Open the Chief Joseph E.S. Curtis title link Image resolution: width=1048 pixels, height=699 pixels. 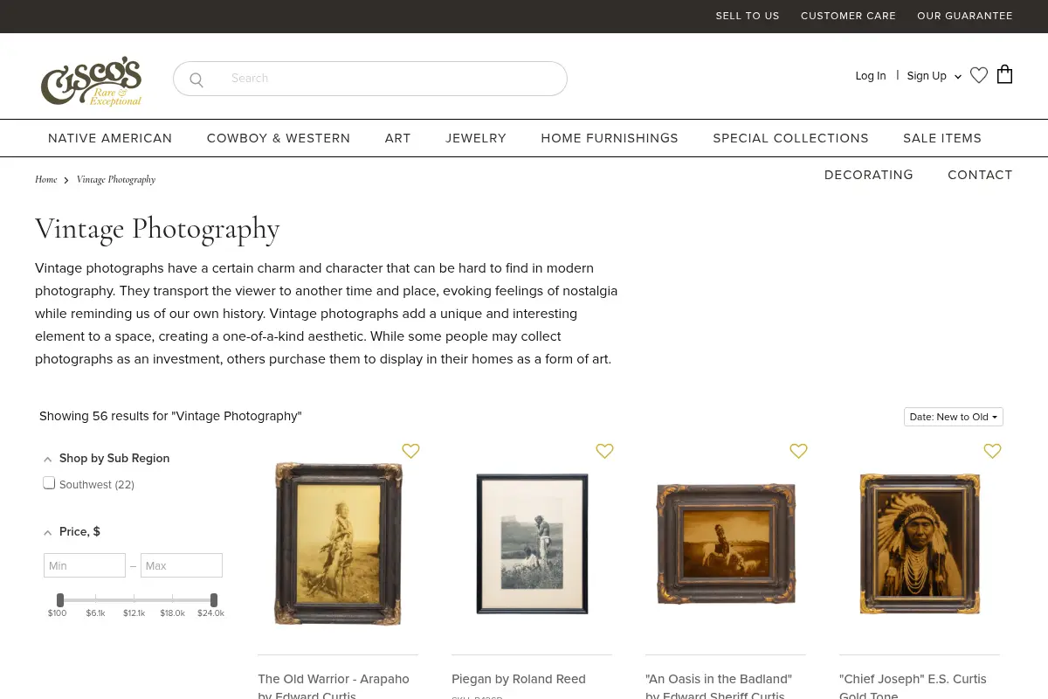913,686
